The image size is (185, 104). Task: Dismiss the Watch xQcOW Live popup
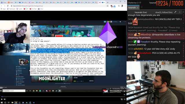124,91
